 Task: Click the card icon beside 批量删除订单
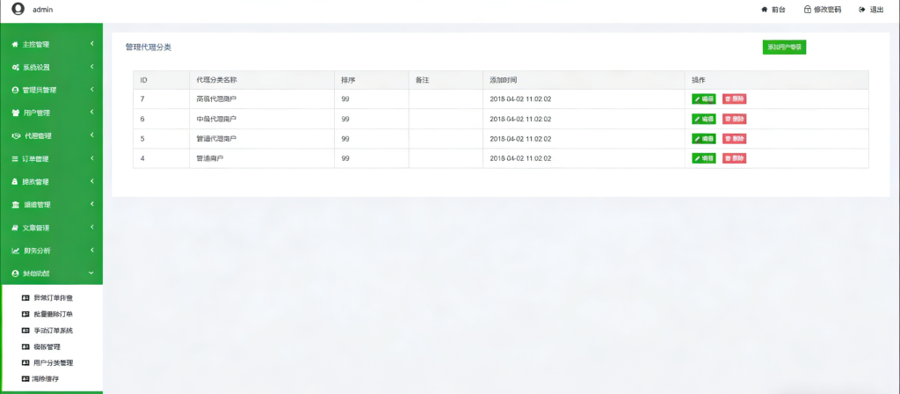coord(25,314)
